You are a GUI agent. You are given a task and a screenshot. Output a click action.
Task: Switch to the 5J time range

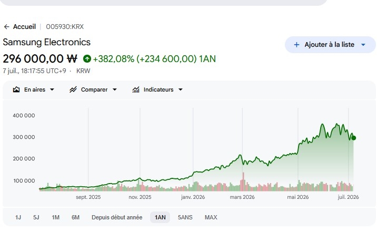coord(36,217)
